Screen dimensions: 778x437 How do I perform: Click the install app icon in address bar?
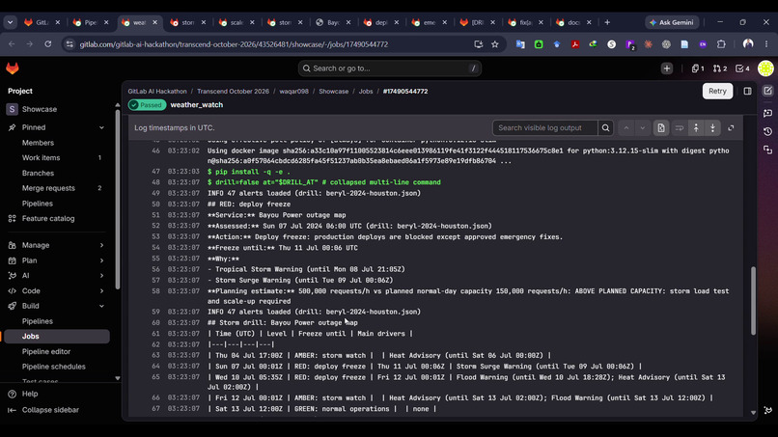click(x=479, y=44)
